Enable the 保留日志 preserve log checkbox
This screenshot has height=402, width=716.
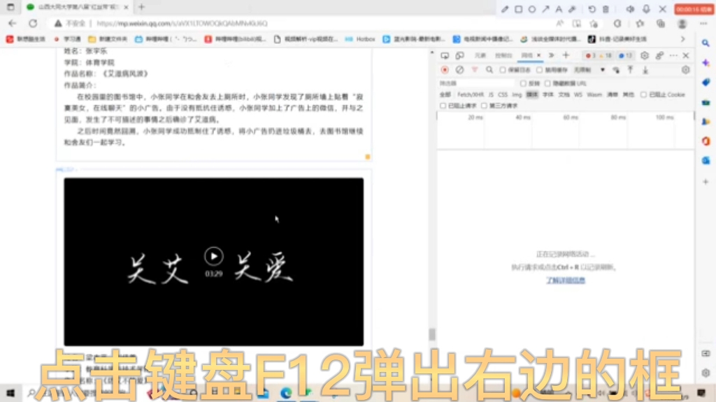[502, 68]
